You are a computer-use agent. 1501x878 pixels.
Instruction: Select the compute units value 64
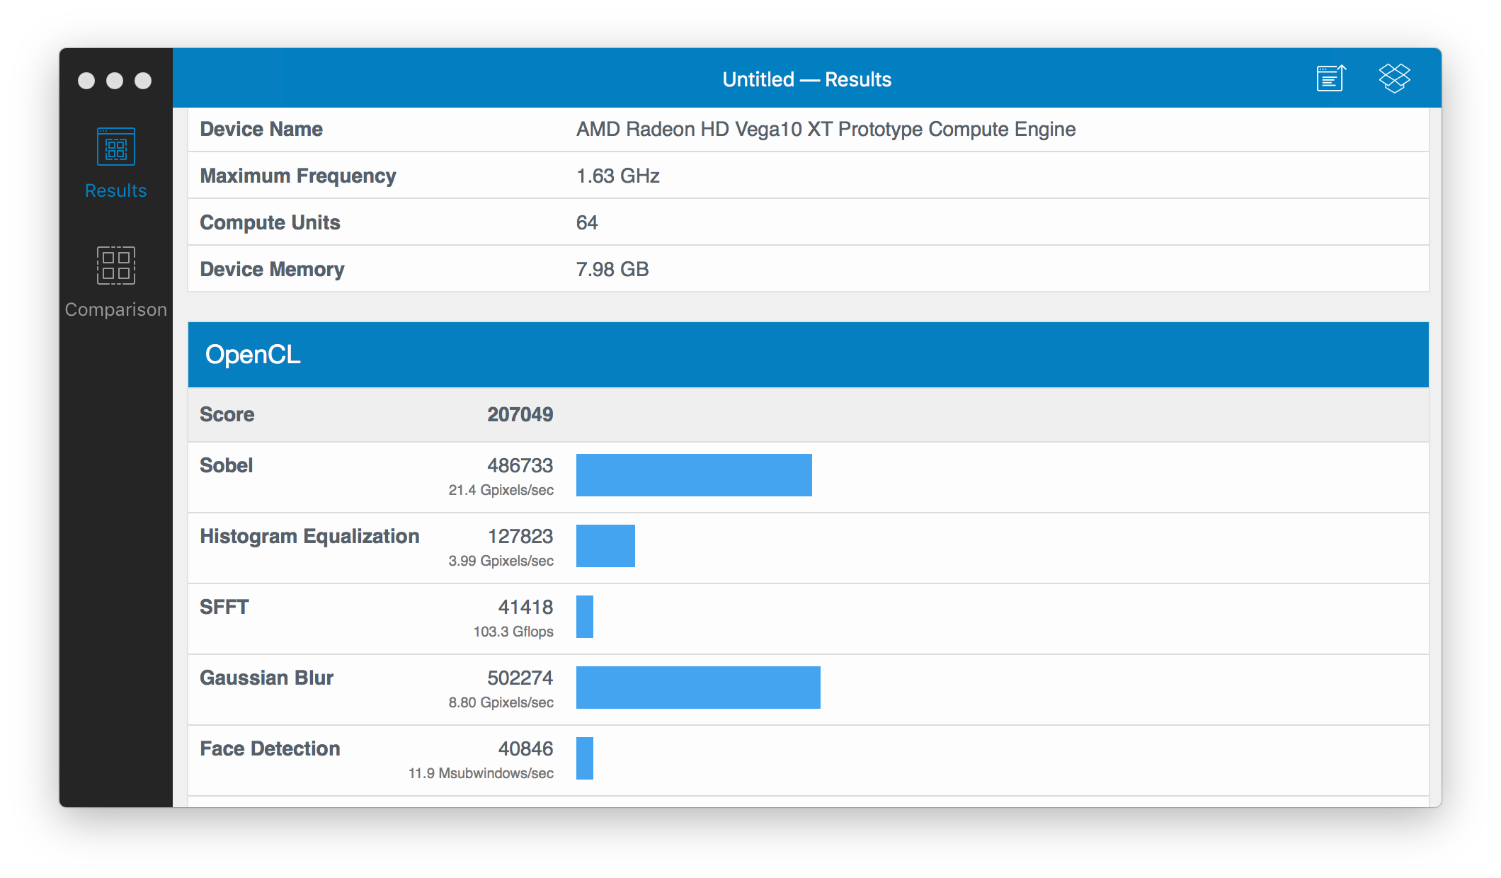[587, 222]
